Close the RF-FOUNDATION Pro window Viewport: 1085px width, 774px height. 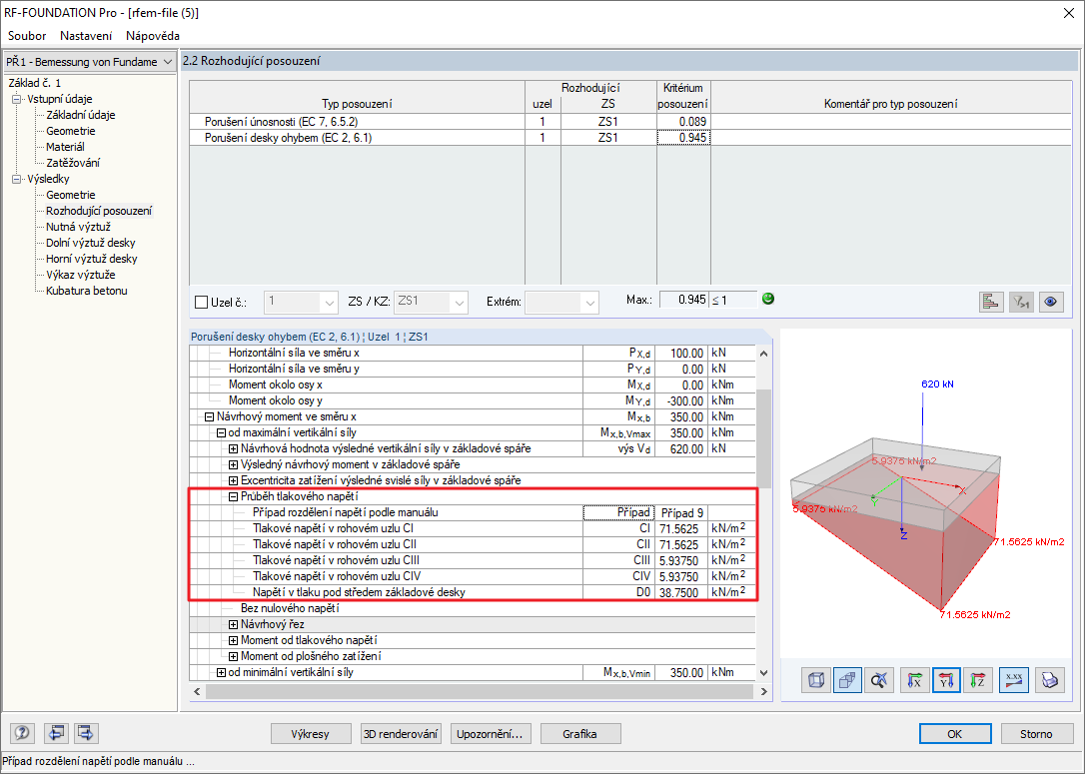[1068, 13]
